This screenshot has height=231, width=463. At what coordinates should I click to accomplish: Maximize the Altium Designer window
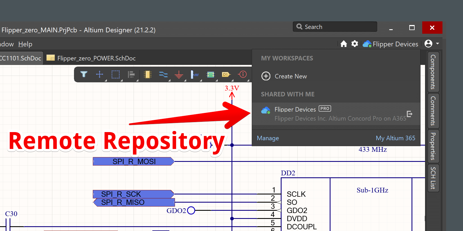[412, 28]
